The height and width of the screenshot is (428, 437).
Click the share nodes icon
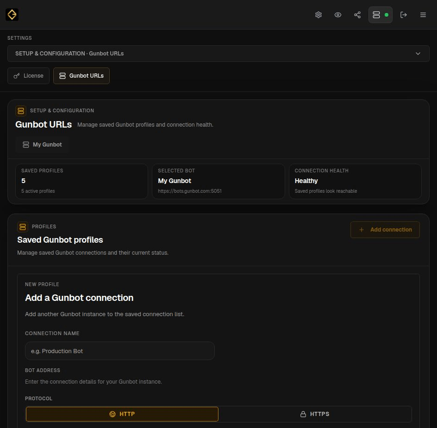357,15
